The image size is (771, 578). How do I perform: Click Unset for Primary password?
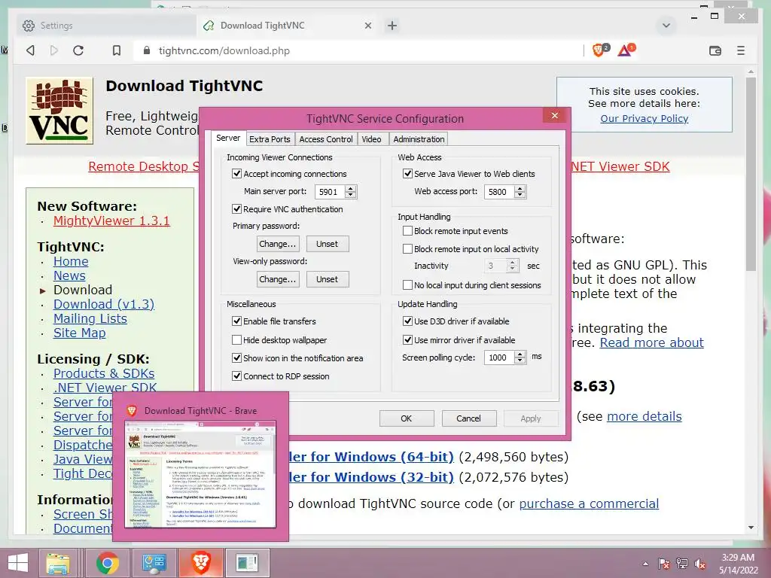tap(328, 244)
